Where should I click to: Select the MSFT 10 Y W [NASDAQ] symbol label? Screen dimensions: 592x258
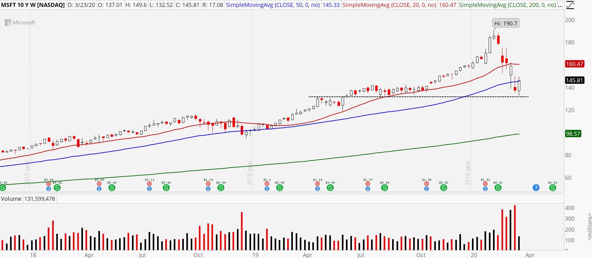33,5
